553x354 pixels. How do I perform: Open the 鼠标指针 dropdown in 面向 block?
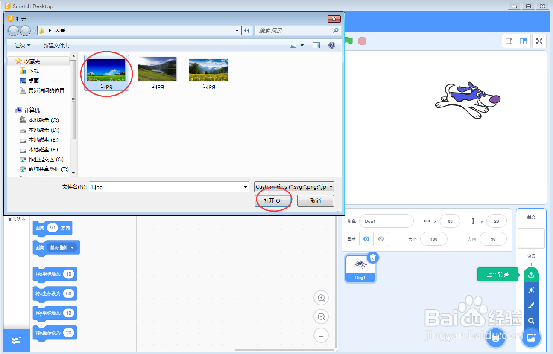(63, 247)
